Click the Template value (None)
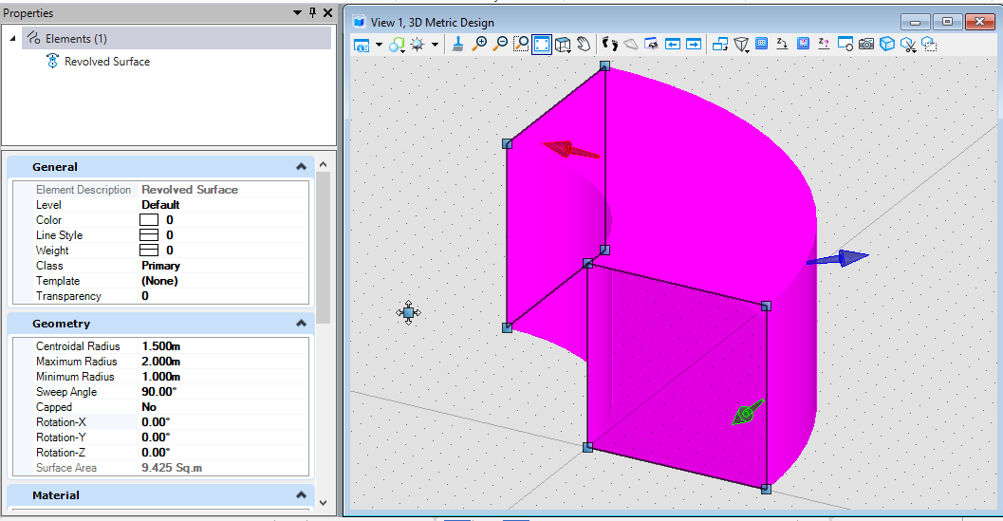The image size is (1003, 521). pyautogui.click(x=160, y=281)
